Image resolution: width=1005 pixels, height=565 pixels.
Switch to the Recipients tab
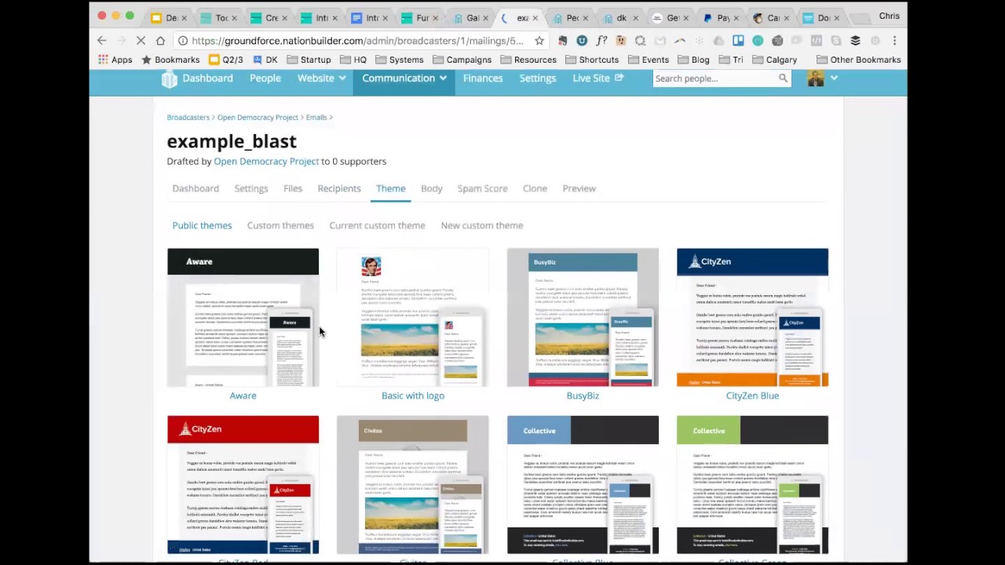point(339,188)
